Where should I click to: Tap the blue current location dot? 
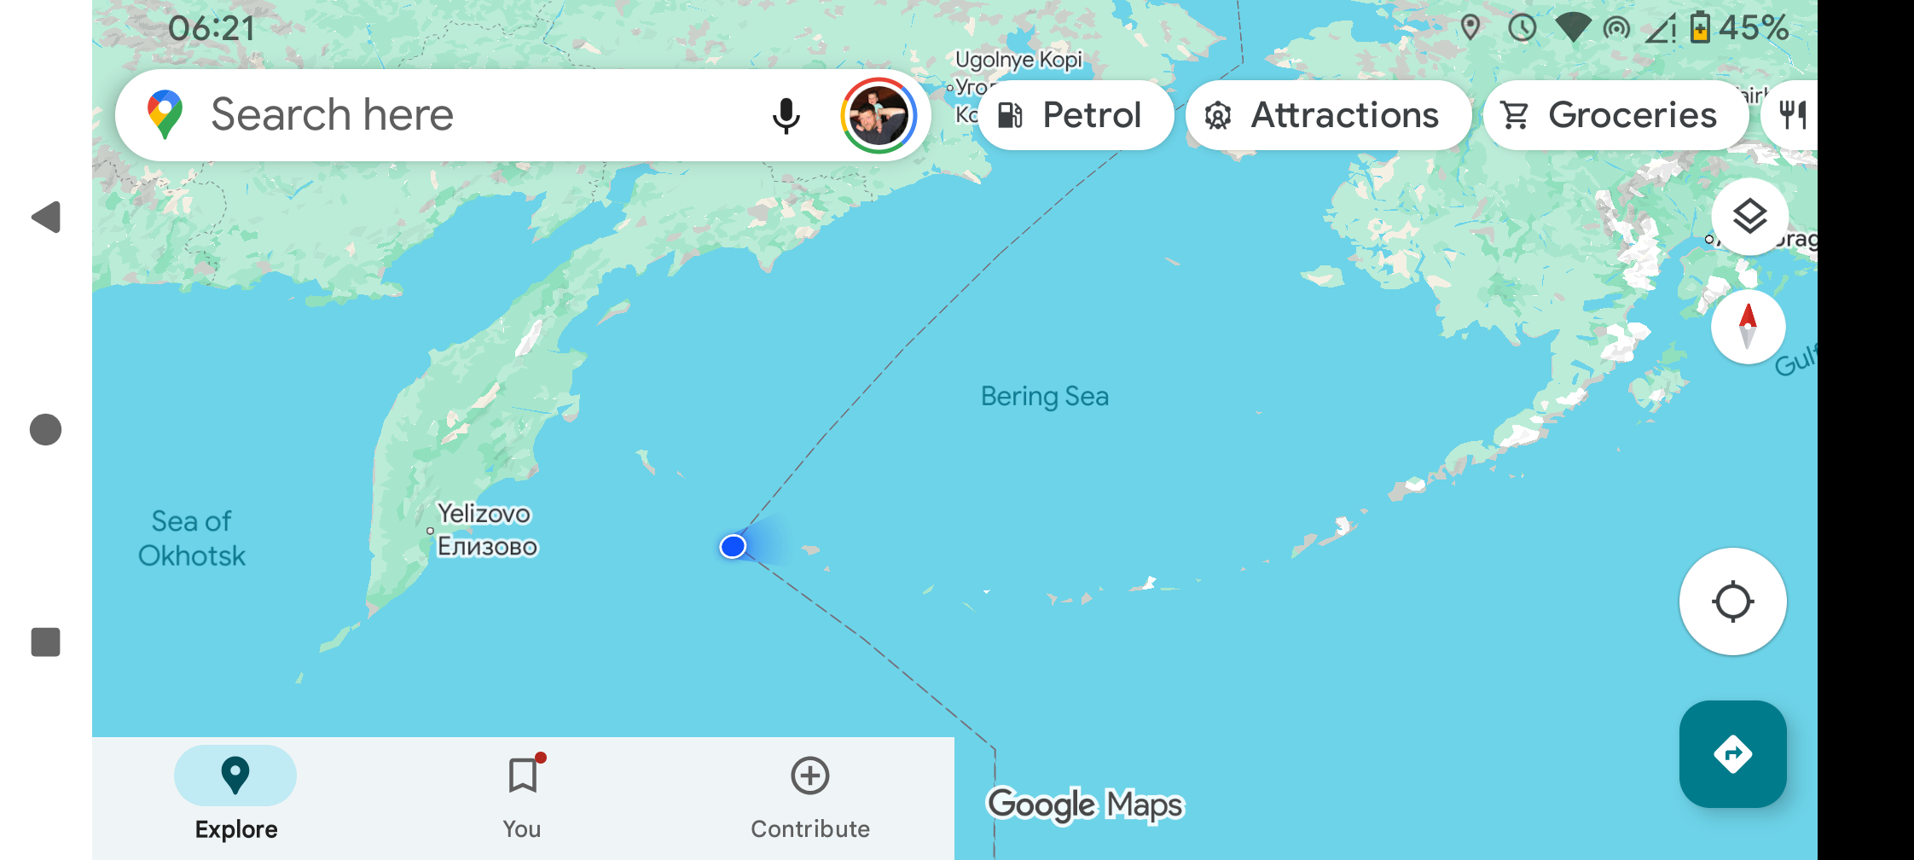point(733,546)
